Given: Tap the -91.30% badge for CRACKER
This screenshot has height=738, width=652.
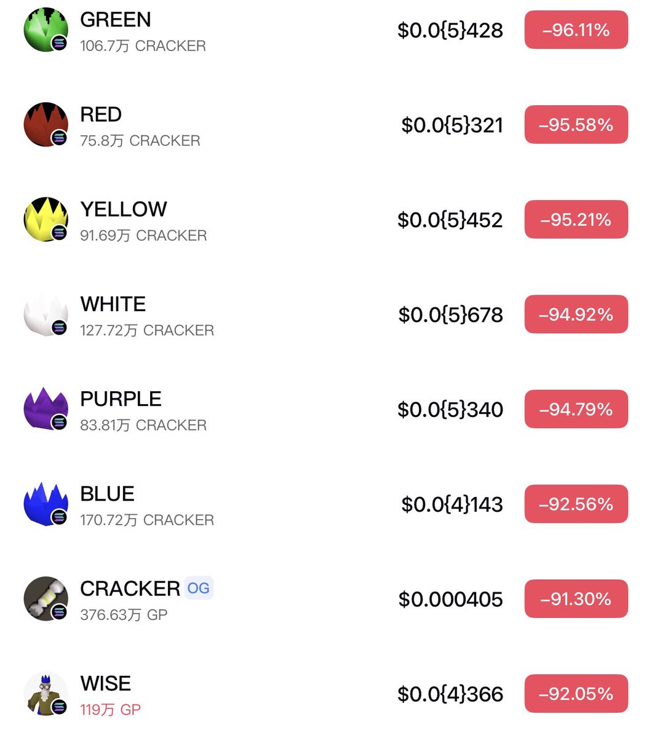Looking at the screenshot, I should (576, 599).
